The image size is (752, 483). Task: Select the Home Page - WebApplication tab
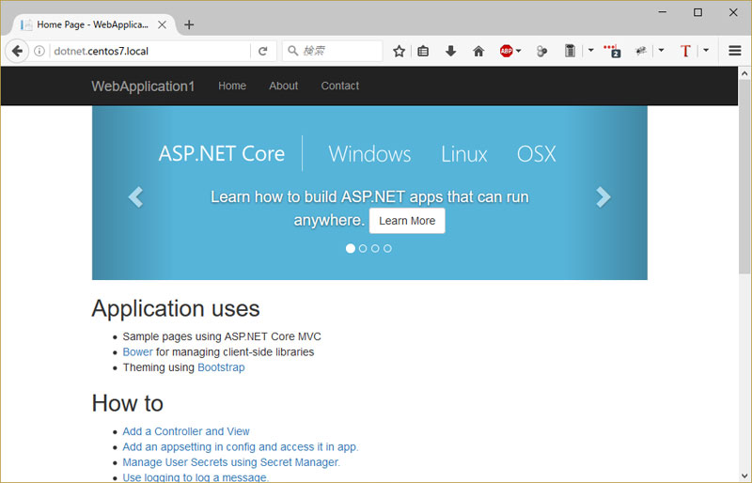click(92, 24)
